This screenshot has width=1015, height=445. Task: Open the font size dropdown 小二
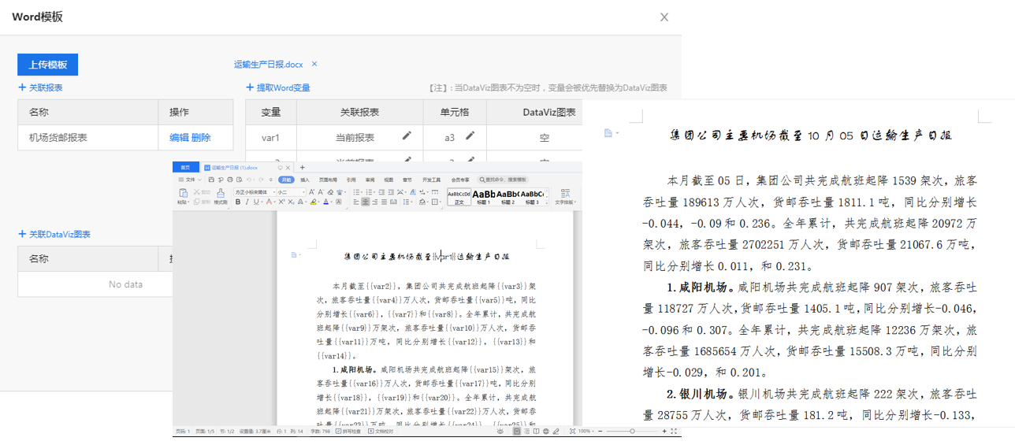pyautogui.click(x=303, y=192)
